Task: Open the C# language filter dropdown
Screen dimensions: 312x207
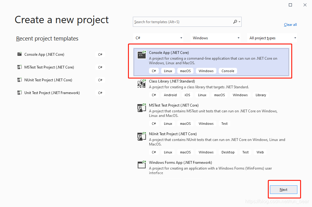Action: tap(158, 38)
